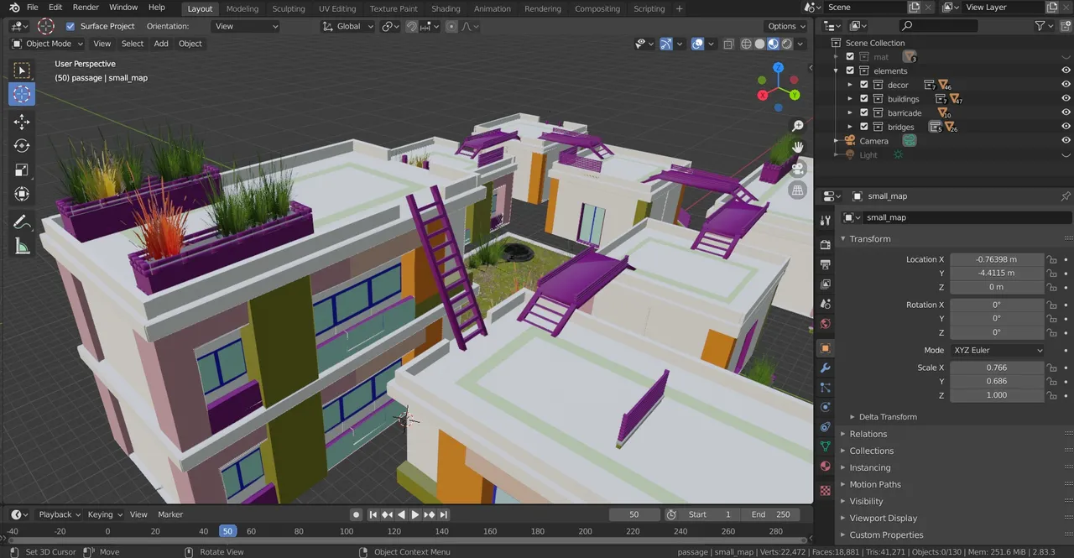
Task: Expand the buildings collection in outliner
Action: tap(850, 99)
